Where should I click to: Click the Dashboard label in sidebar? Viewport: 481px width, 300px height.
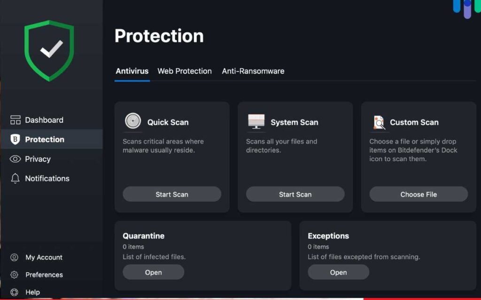44,120
